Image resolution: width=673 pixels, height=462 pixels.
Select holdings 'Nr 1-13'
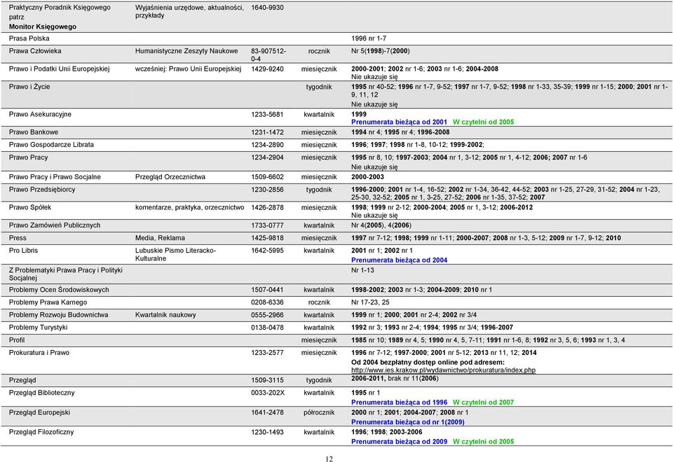[362, 270]
